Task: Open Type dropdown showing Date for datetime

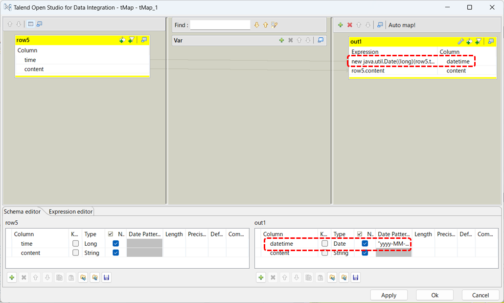Action: 343,244
